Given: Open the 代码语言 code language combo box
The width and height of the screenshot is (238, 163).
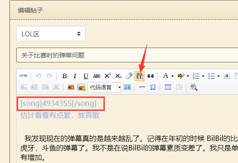Looking at the screenshot, I should pos(104,87).
